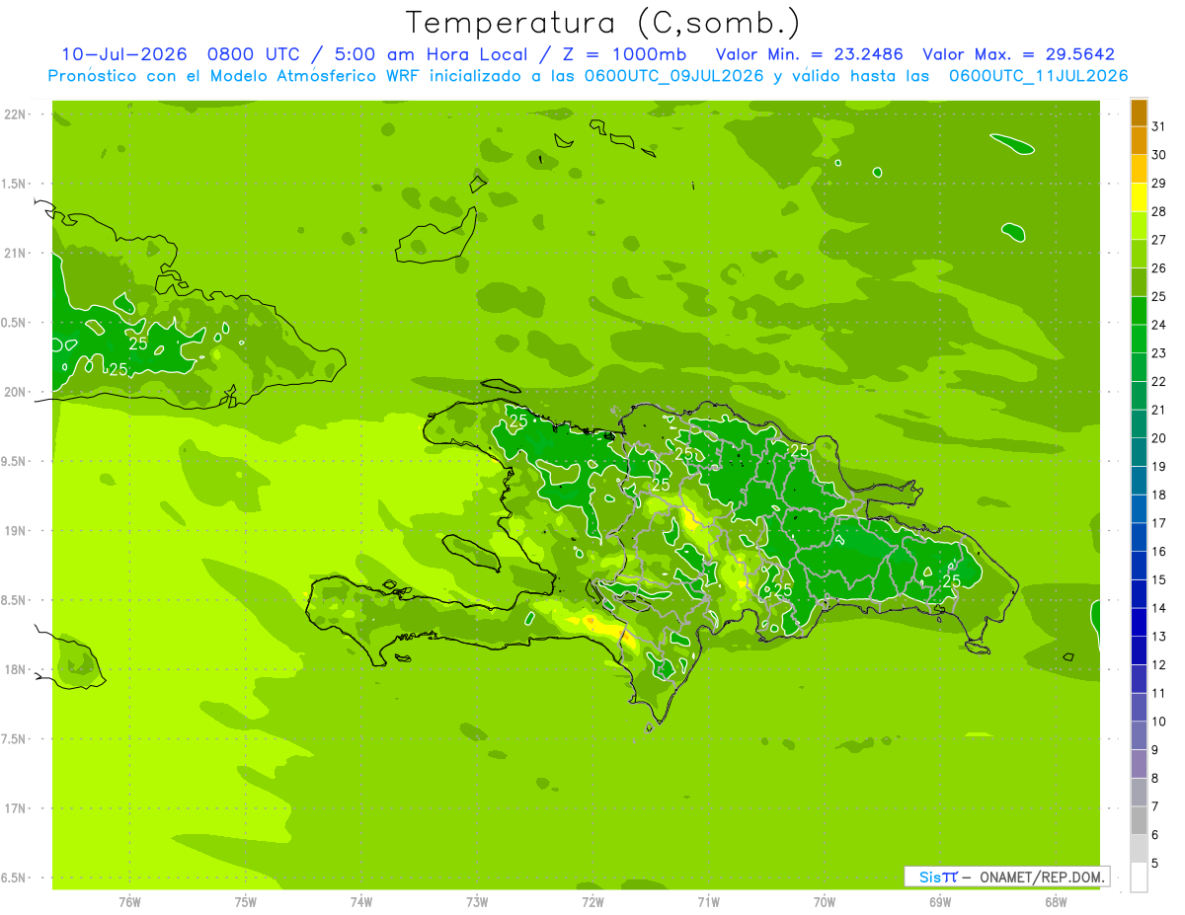
Task: Click the 'Valor Min. = 23.2486' readout
Action: point(810,54)
